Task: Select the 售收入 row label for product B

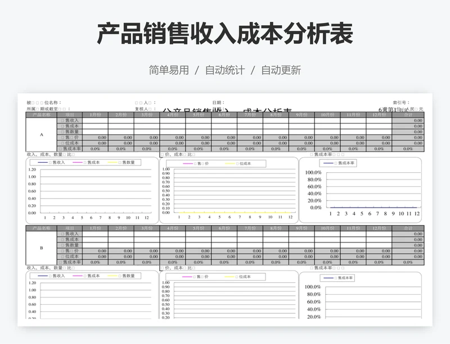Action: click(x=70, y=233)
